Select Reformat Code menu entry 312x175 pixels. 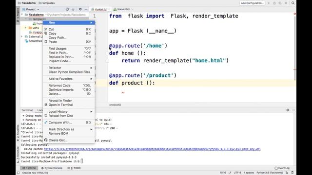[x=69, y=86]
